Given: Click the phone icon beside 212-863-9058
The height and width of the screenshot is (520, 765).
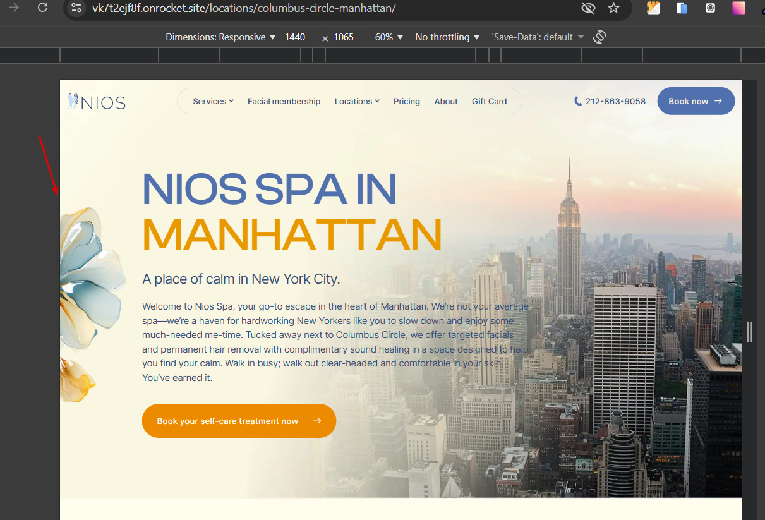Looking at the screenshot, I should click(x=577, y=101).
